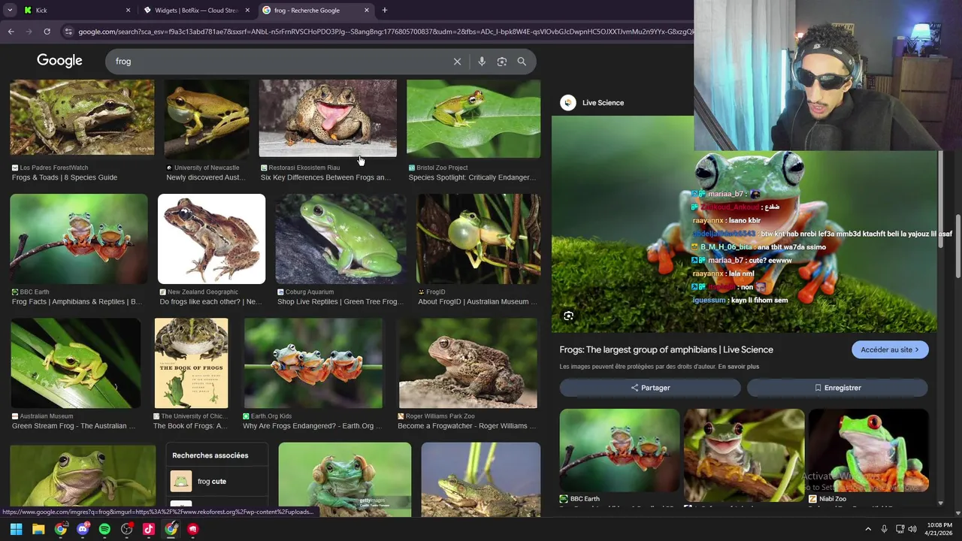Open frog wearing headphones image
Screen dimensions: 962x541
(345, 479)
